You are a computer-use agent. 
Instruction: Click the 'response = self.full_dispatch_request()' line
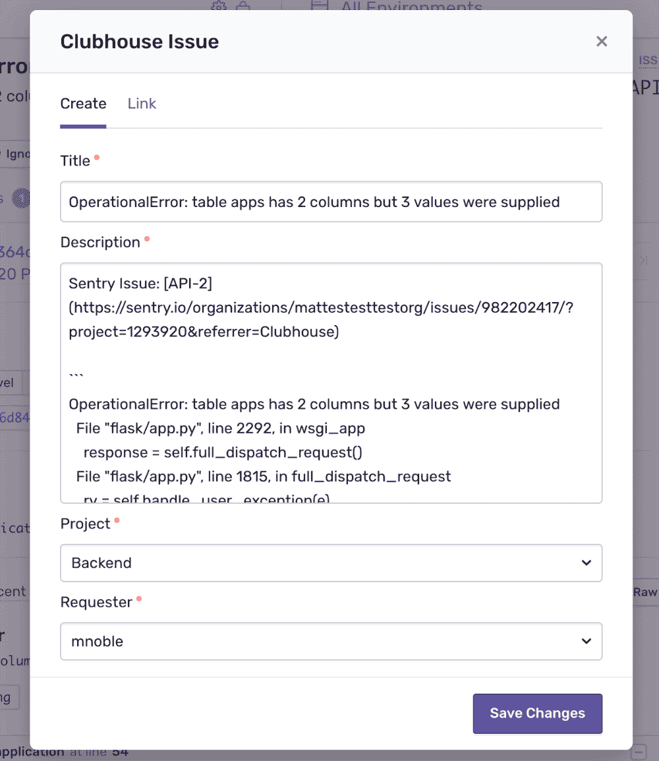click(x=223, y=452)
